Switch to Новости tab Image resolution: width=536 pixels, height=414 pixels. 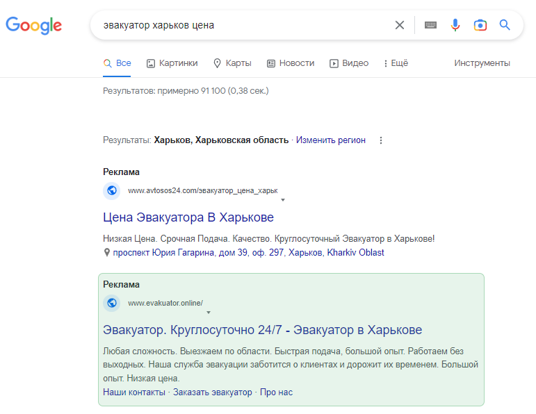click(290, 63)
